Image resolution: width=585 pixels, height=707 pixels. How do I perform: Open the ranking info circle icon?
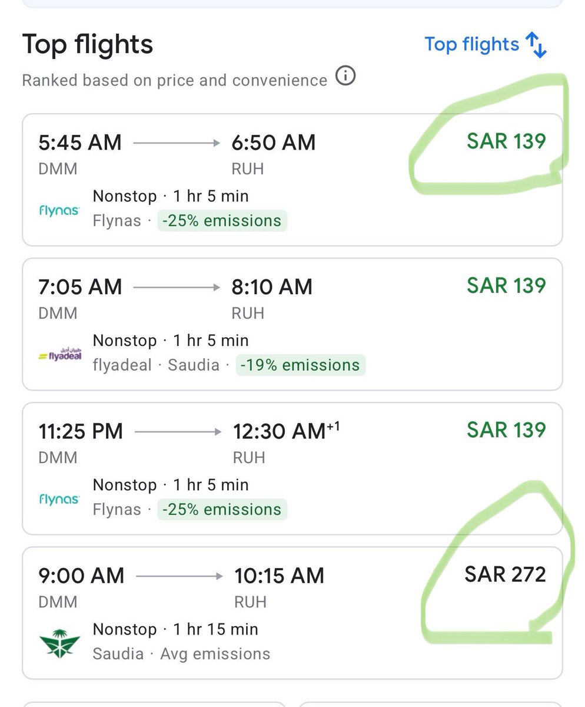(345, 77)
